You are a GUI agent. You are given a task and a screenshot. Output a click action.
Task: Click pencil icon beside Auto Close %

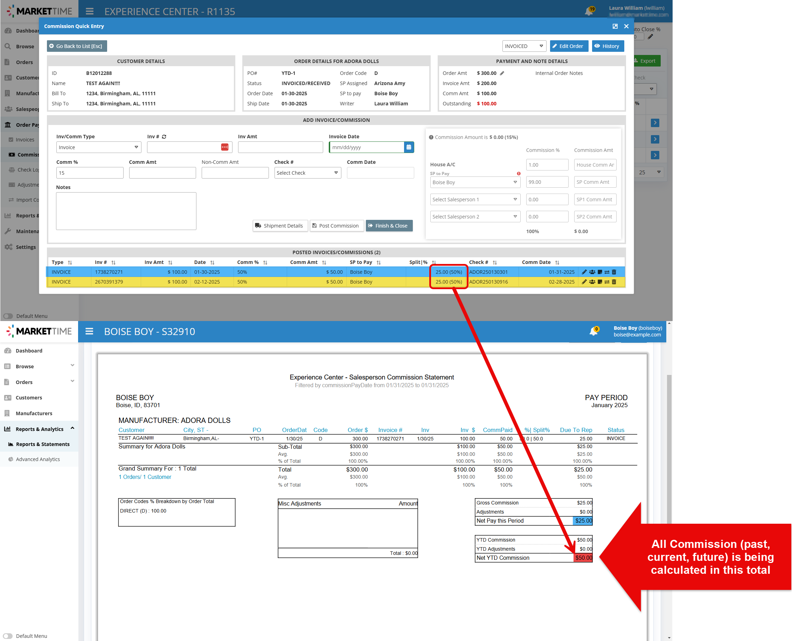[x=651, y=36]
